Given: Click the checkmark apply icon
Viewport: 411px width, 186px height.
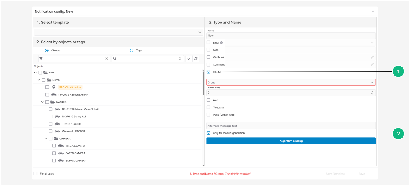Looking at the screenshot, I should click(x=189, y=59).
